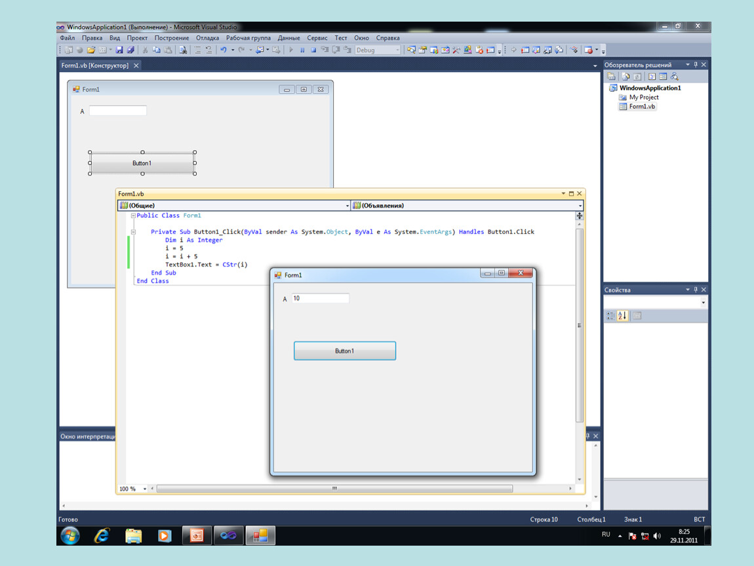
Task: Click the Step Over debug icon
Action: pyautogui.click(x=336, y=50)
